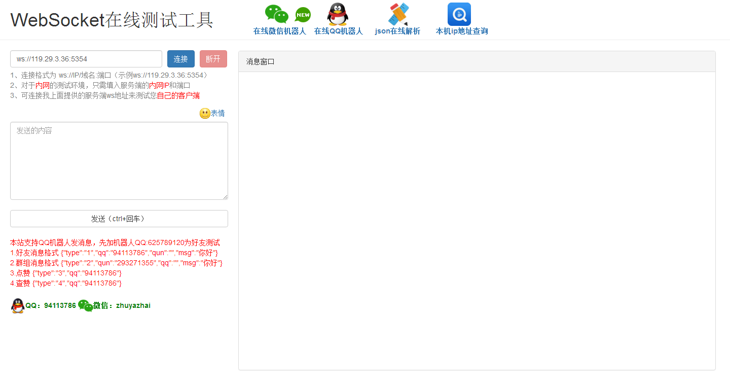Click the 4.查赞 example line
This screenshot has height=384, width=730.
66,283
